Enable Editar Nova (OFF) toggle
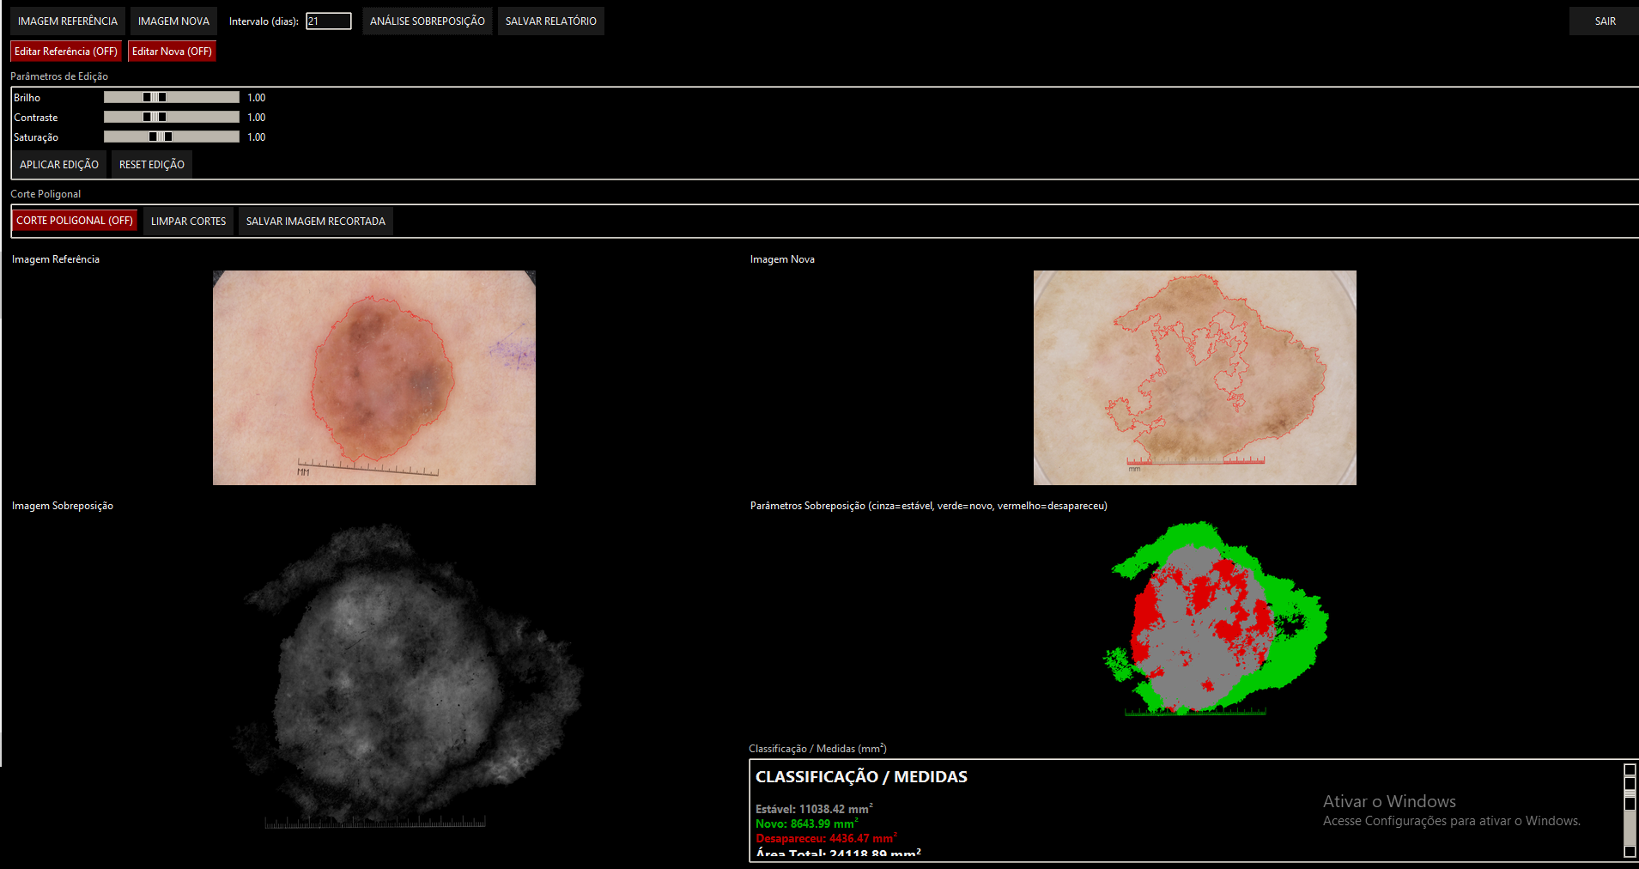Image resolution: width=1639 pixels, height=869 pixels. click(x=172, y=52)
